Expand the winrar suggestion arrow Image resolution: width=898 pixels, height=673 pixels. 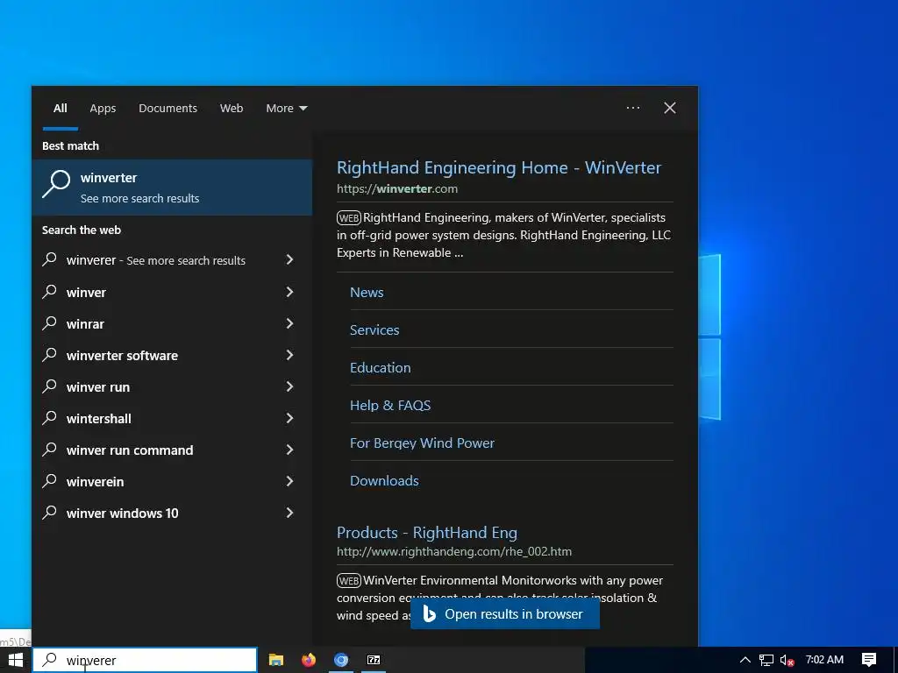pyautogui.click(x=289, y=323)
